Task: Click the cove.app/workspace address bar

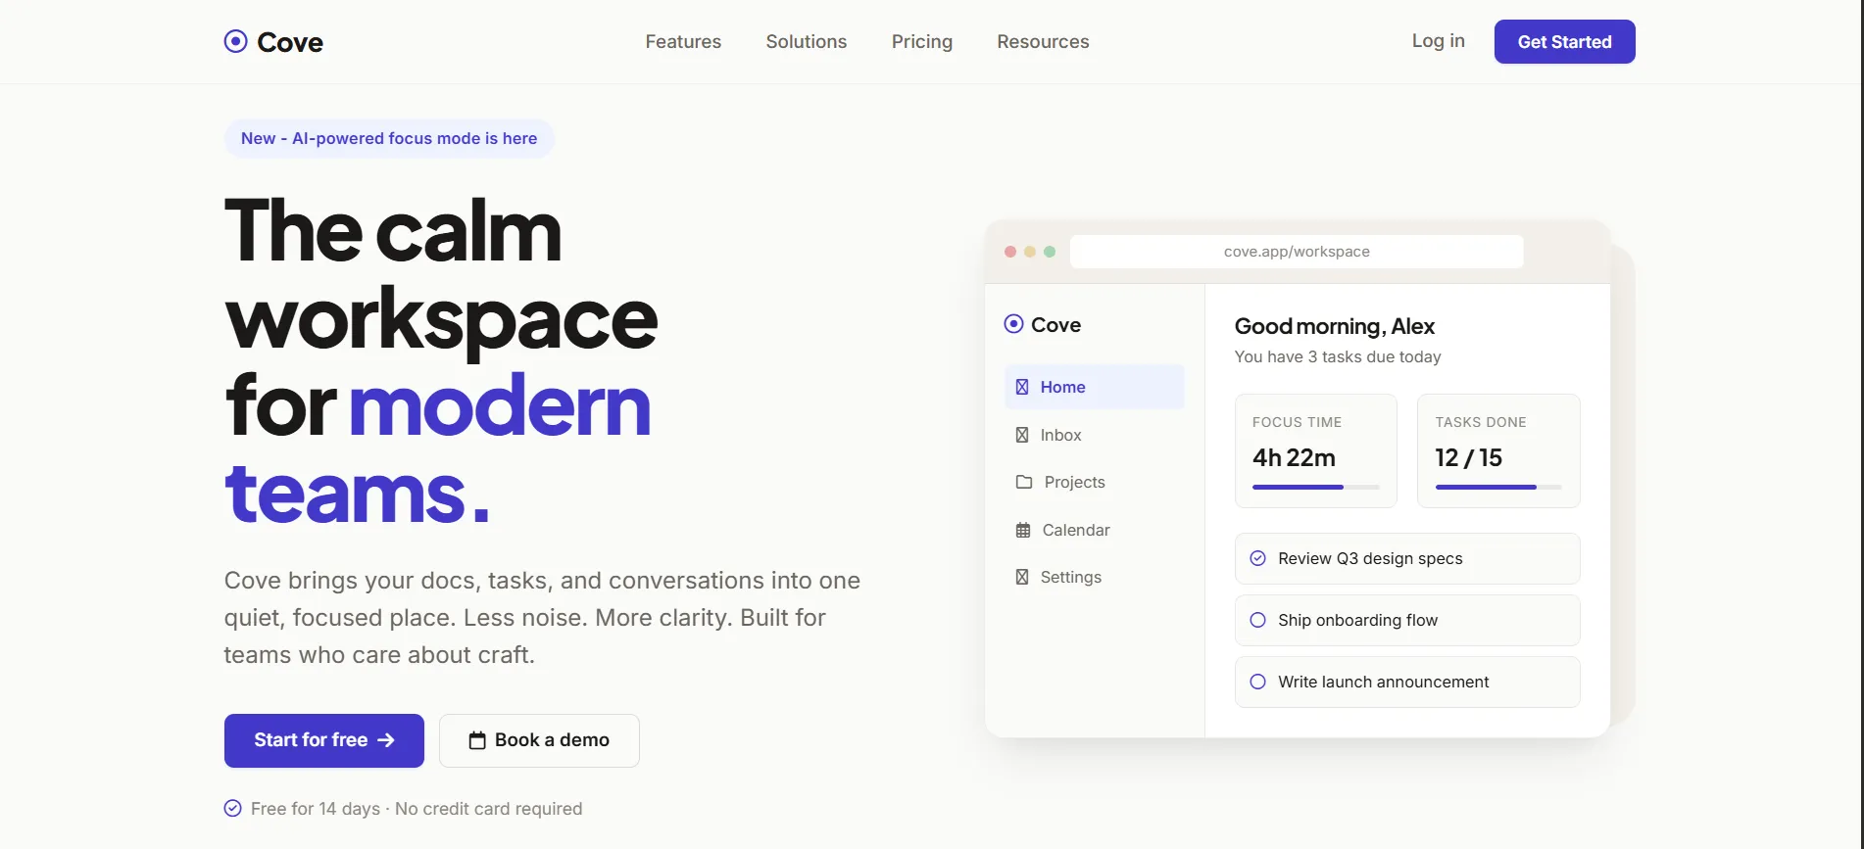Action: 1297,252
